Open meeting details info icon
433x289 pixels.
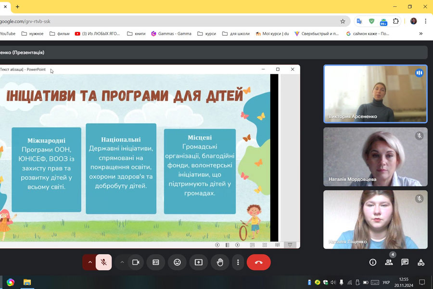pyautogui.click(x=372, y=262)
